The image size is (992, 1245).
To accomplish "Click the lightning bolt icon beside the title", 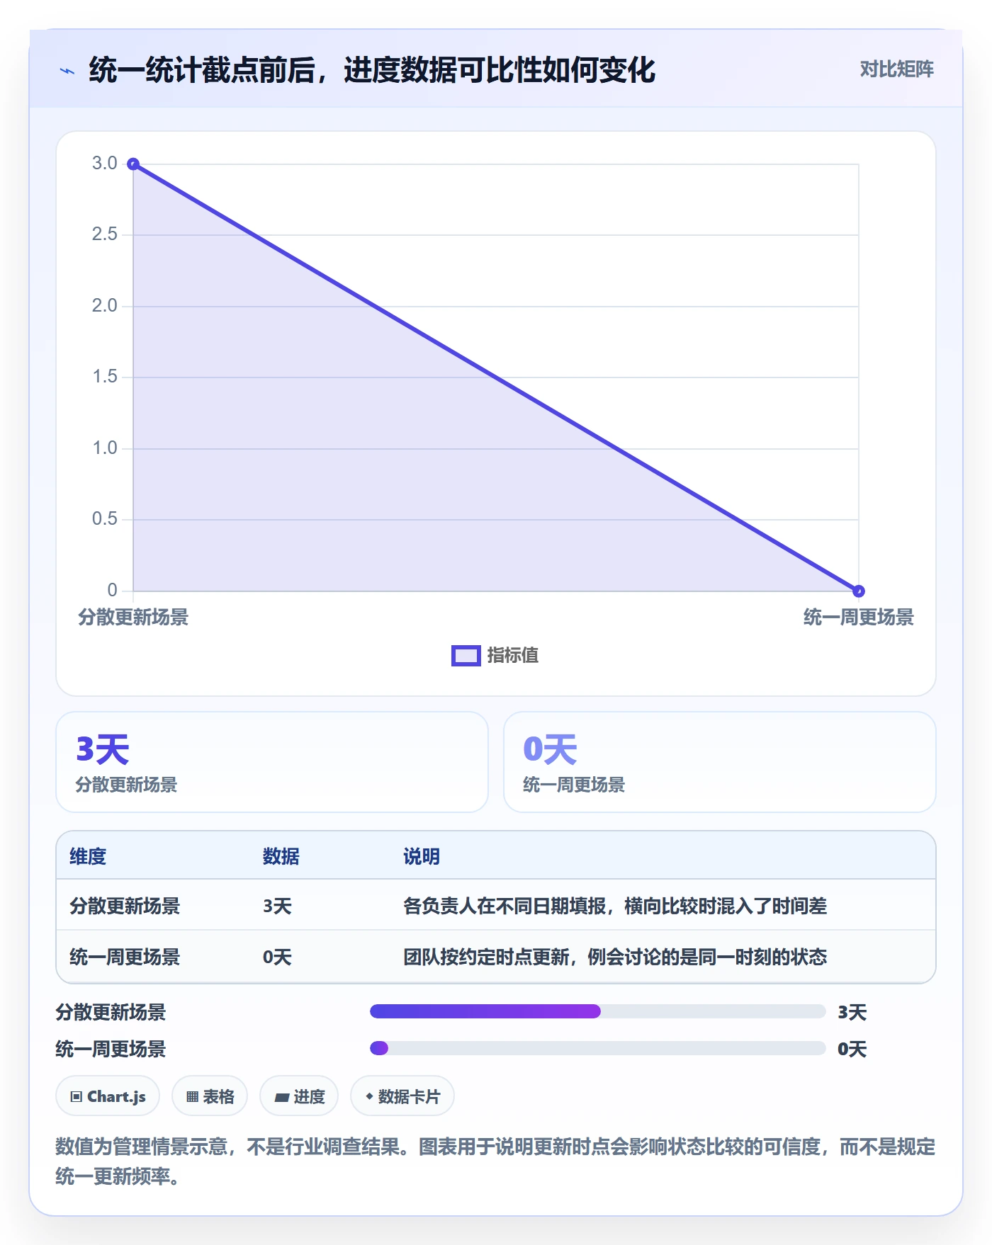I will (67, 71).
